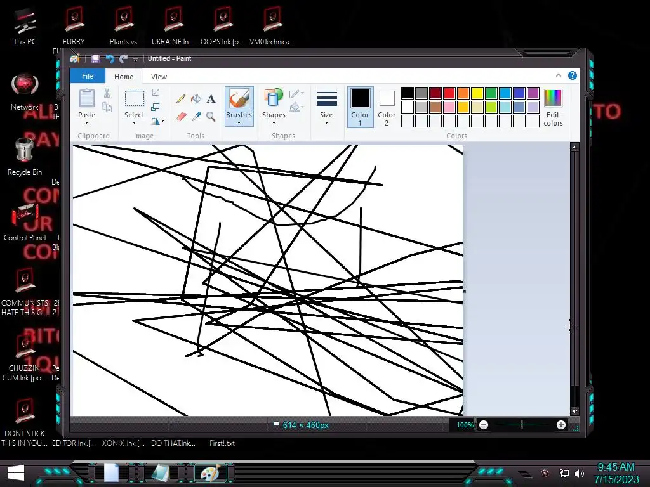Image resolution: width=650 pixels, height=487 pixels.
Task: Activate the Color 2 selector
Action: coord(387,107)
